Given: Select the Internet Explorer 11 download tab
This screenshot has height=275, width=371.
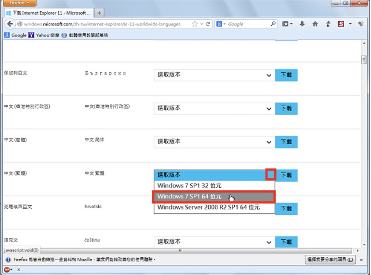Looking at the screenshot, I should (49, 13).
